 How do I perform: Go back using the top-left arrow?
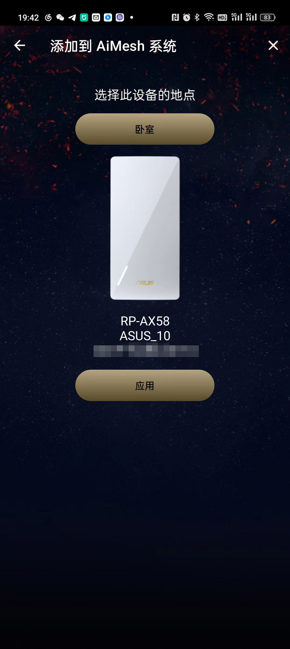(x=19, y=45)
